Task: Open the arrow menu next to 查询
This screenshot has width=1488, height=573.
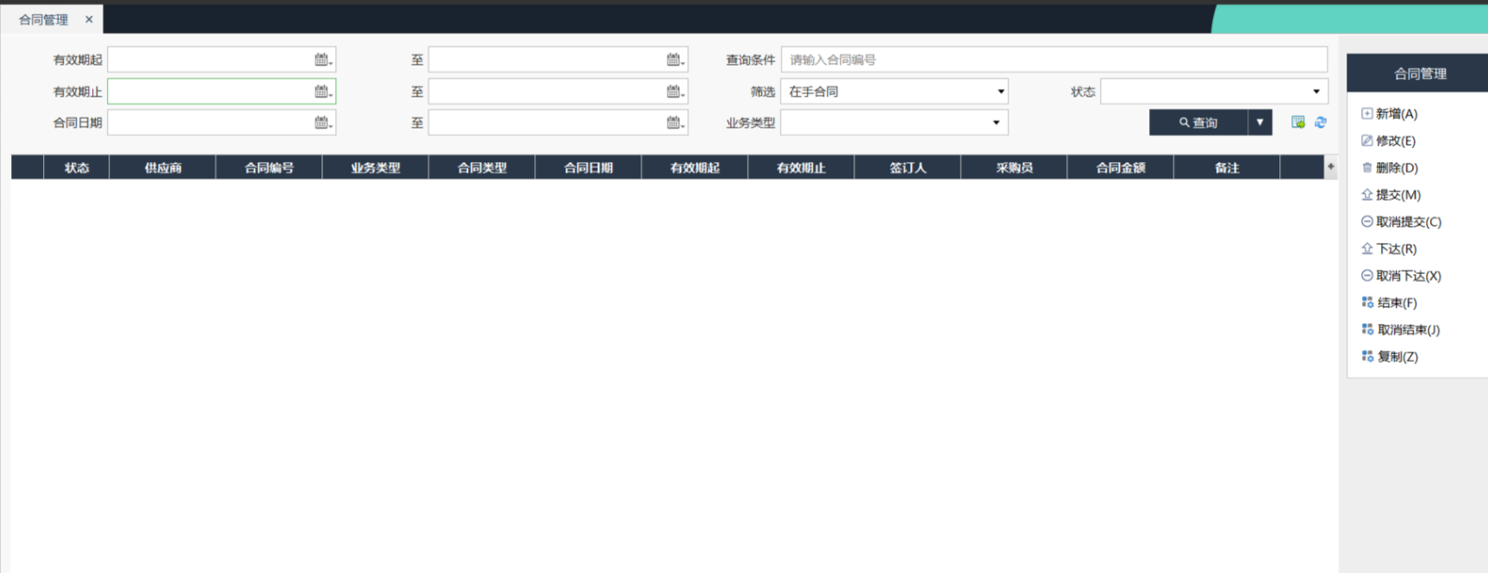Action: pos(1260,122)
